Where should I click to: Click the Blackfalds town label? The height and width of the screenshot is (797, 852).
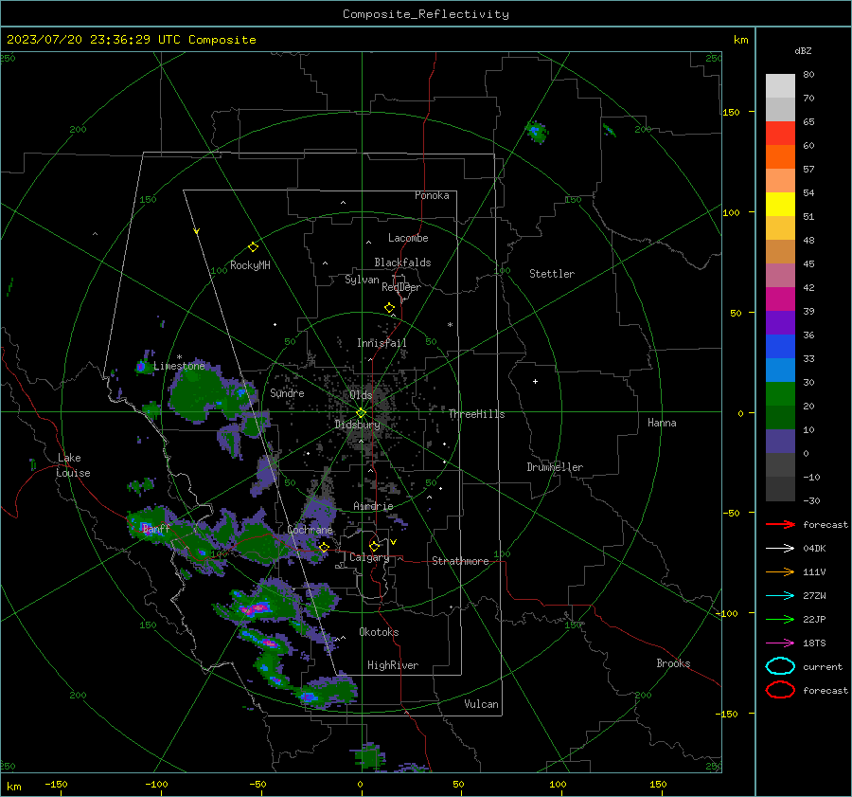click(x=402, y=263)
